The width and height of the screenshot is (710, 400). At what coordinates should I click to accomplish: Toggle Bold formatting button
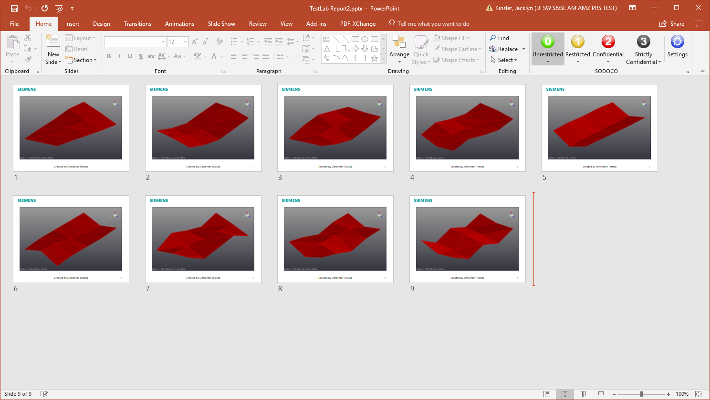click(109, 56)
